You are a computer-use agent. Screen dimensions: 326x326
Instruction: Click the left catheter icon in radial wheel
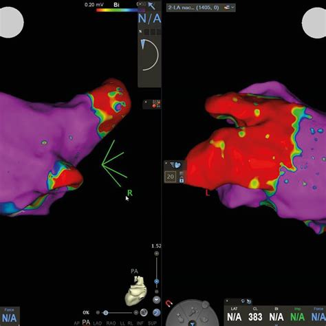coord(180,317)
